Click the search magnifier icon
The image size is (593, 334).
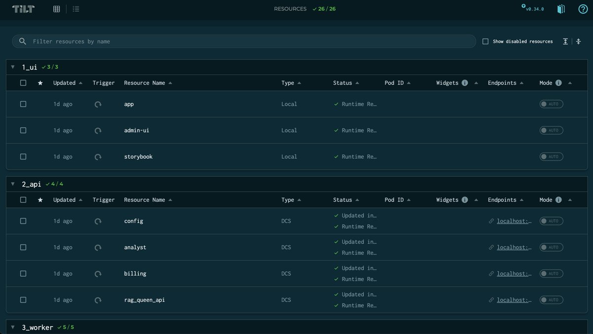(22, 41)
